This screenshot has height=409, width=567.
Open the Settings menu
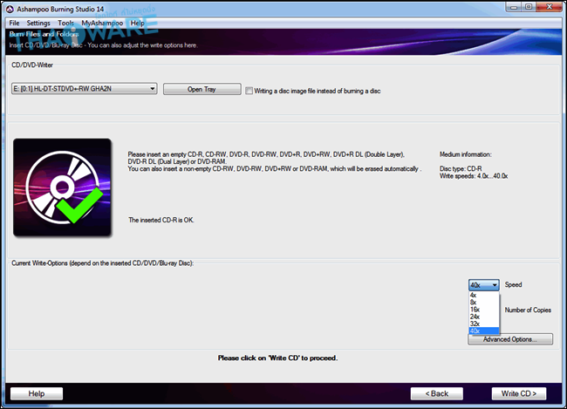[38, 24]
